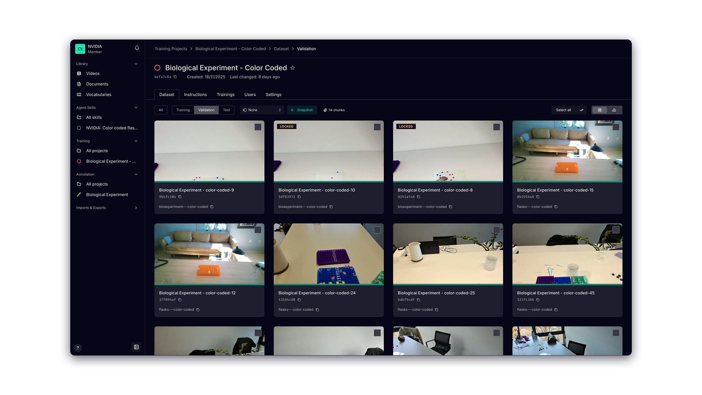Switch to grid view layout
Screen dimensions: 702x395
[x=600, y=110]
